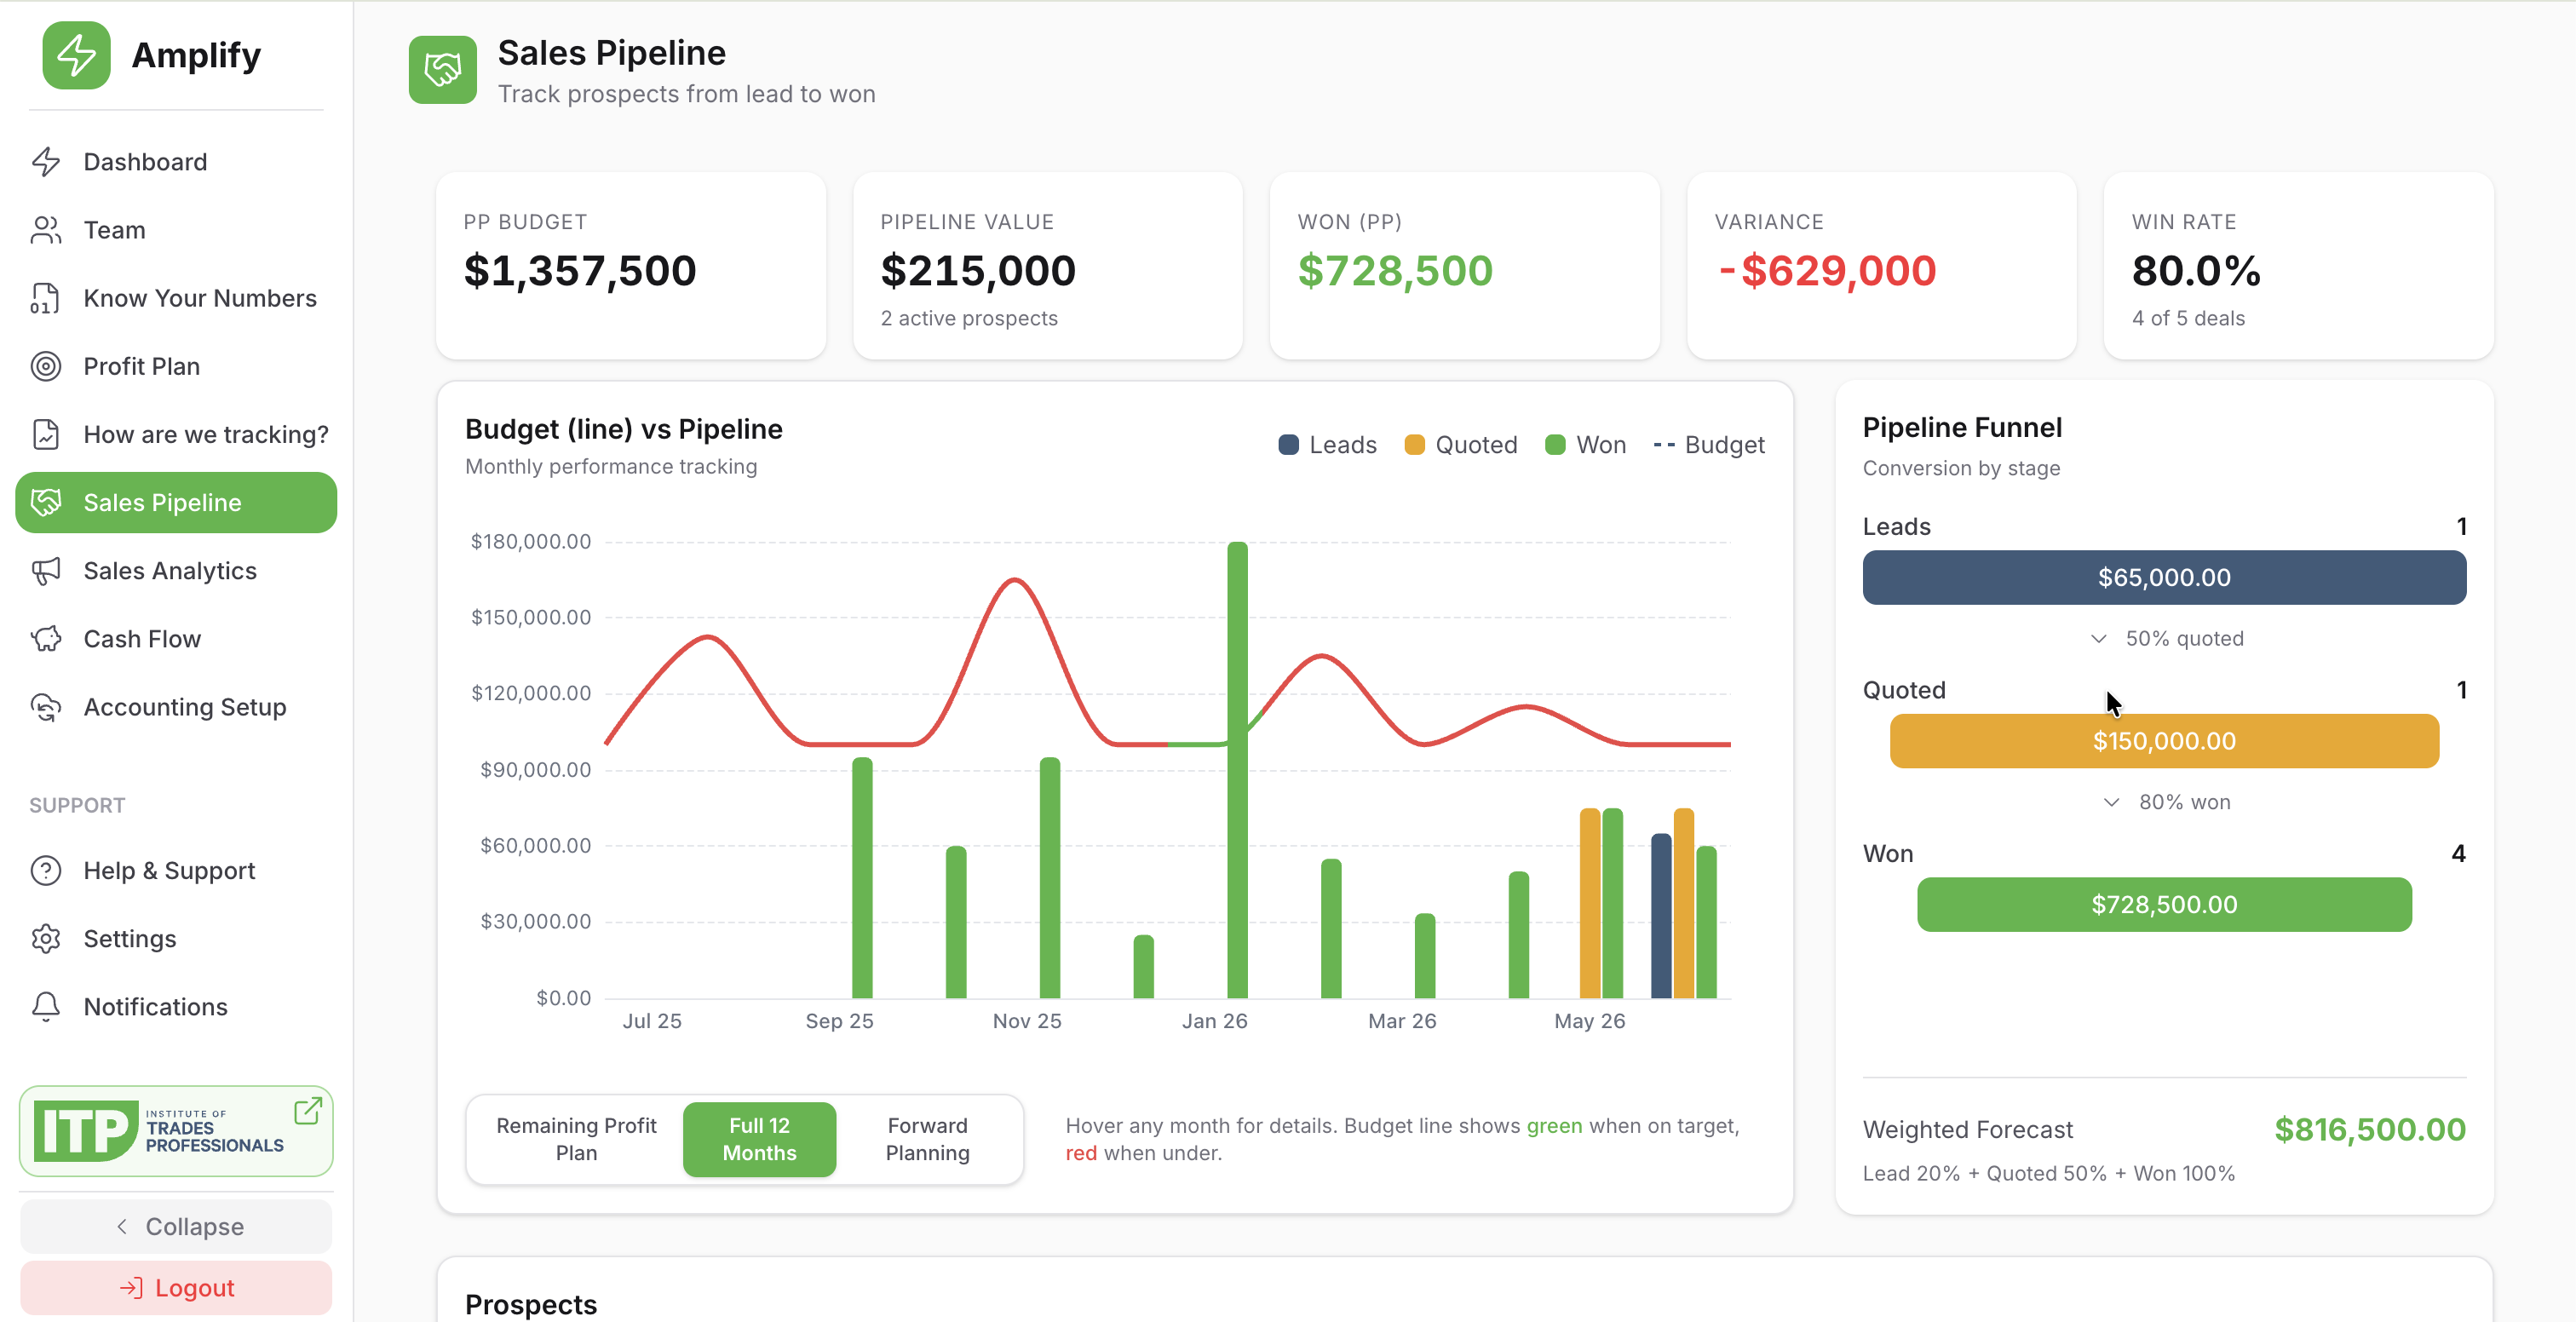Open Settings page
Screen dimensions: 2576x1322
pyautogui.click(x=176, y=939)
